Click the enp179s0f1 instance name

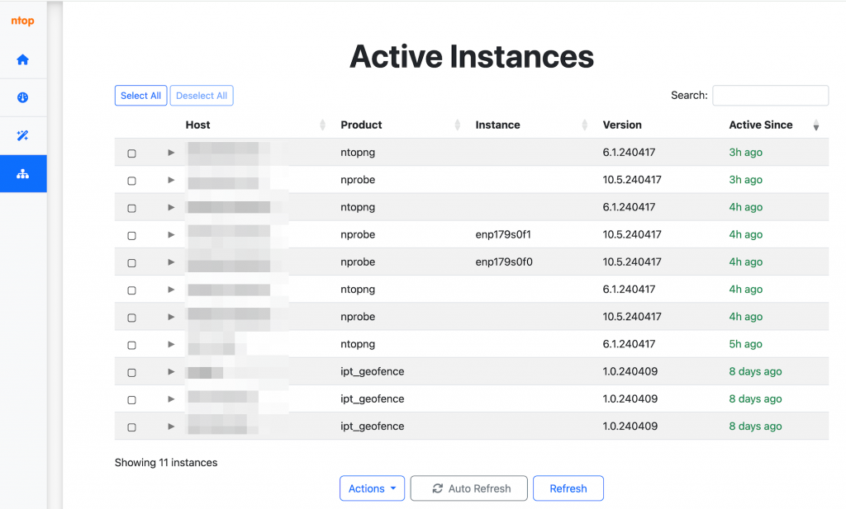pos(503,235)
